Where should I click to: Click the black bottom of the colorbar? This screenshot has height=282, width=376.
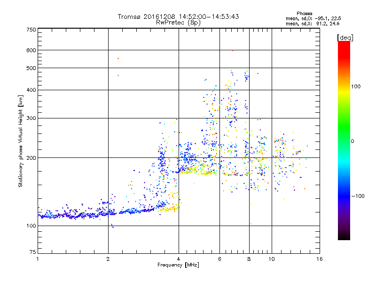coord(344,237)
